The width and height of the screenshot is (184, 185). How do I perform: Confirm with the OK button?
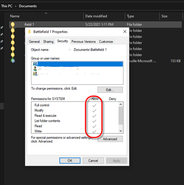tap(70, 161)
